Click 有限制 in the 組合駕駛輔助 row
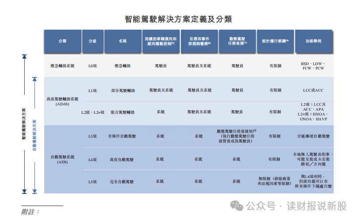The image size is (358, 220). coord(275,112)
